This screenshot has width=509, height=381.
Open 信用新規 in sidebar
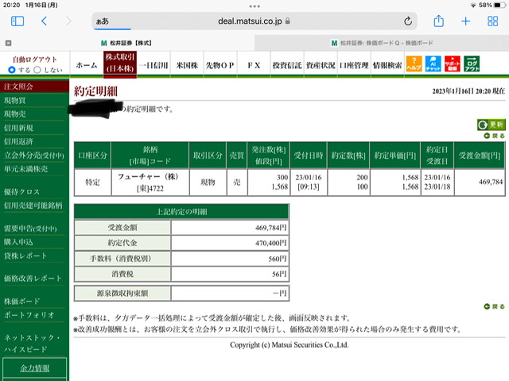tap(18, 128)
